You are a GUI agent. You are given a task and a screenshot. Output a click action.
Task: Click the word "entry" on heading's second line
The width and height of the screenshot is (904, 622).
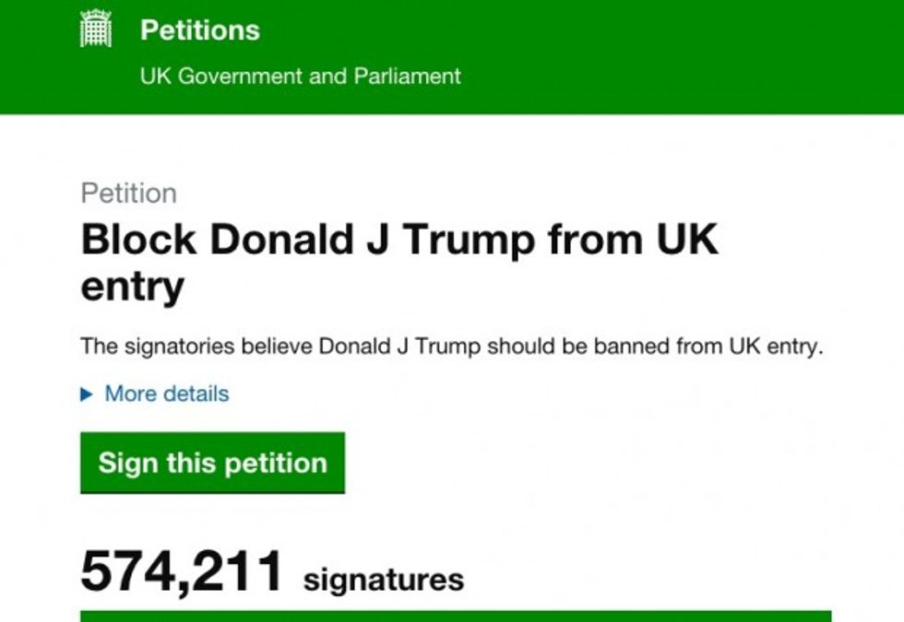[132, 286]
